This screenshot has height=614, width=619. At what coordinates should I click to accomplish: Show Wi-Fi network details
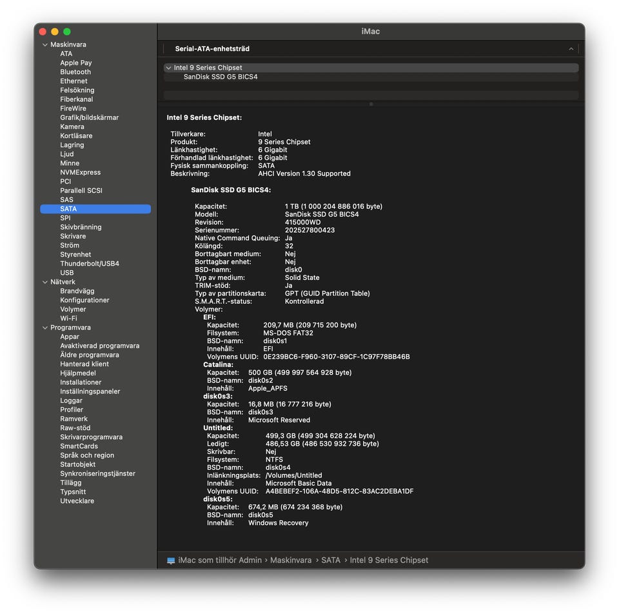[68, 319]
